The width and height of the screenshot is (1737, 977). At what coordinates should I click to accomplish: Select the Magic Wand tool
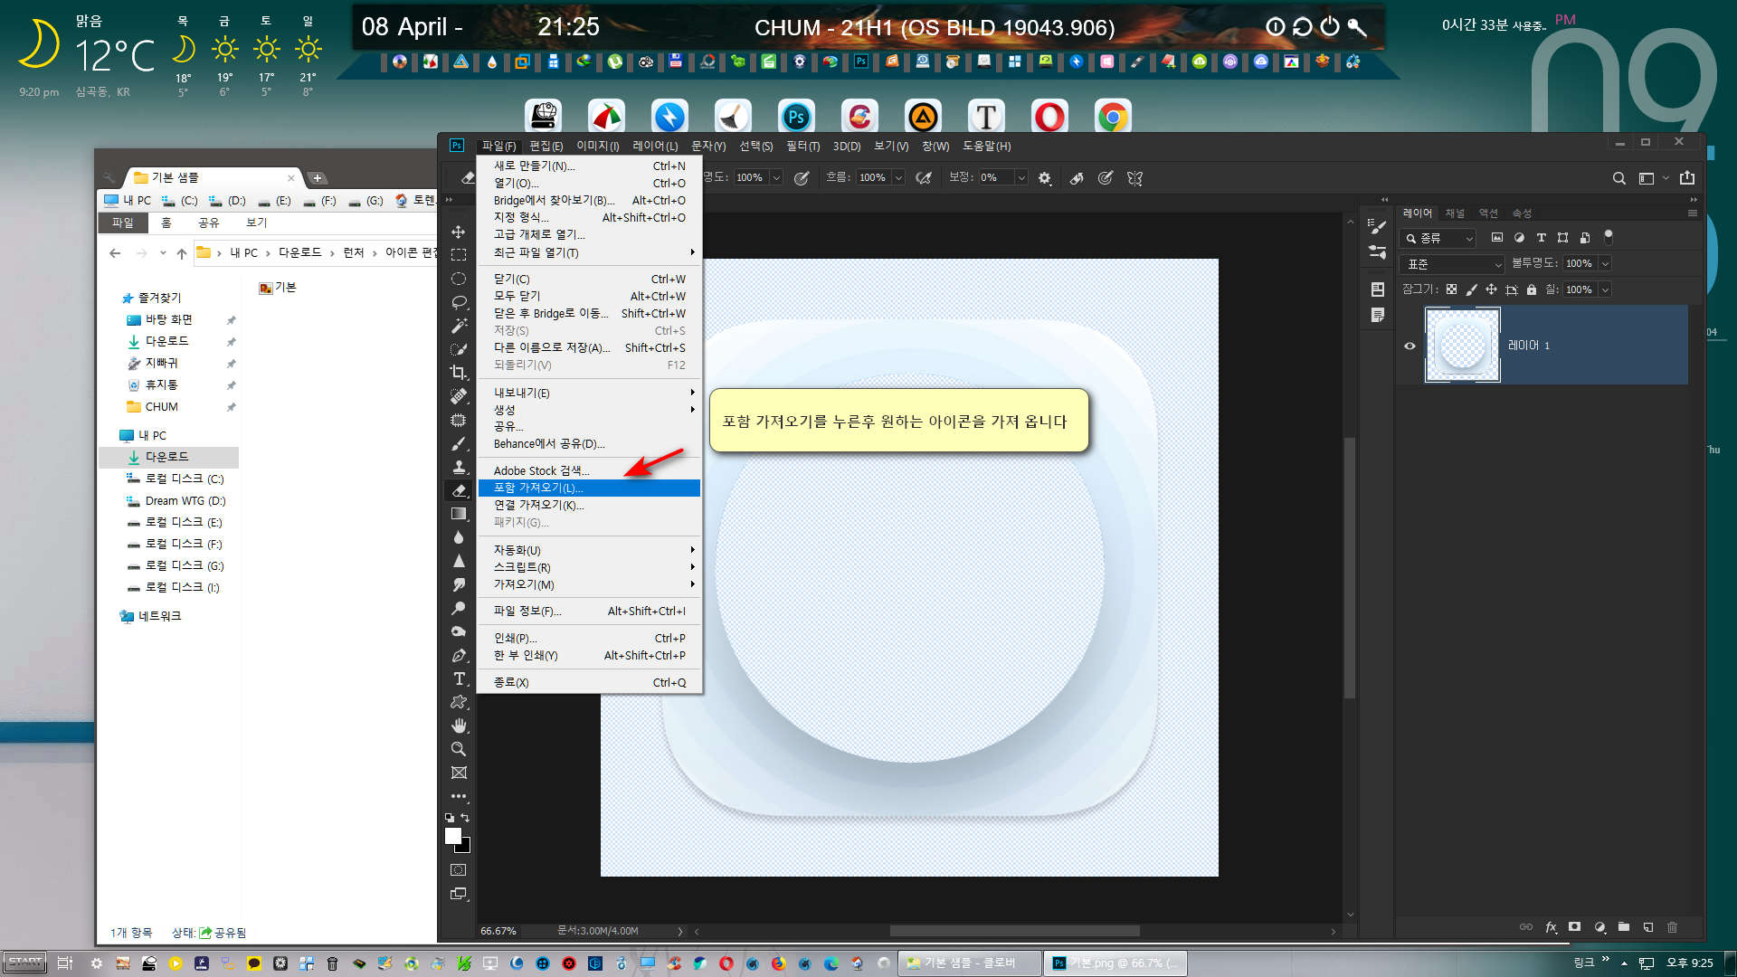459,326
